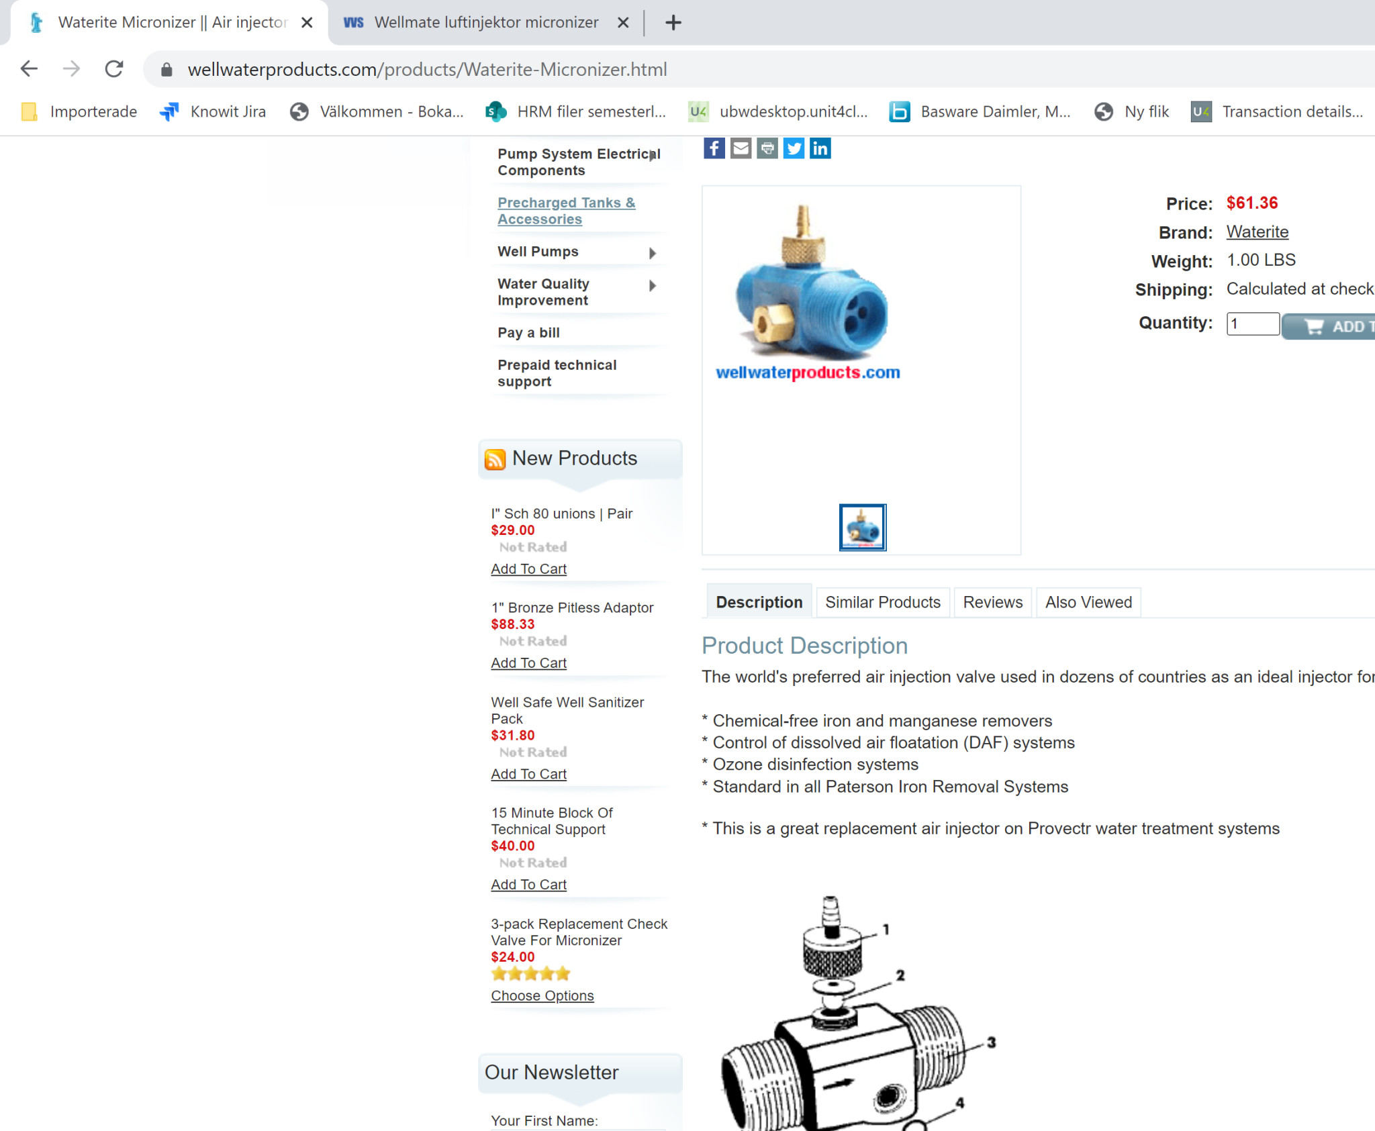Open a new browser tab
1375x1131 pixels.
[x=673, y=22]
